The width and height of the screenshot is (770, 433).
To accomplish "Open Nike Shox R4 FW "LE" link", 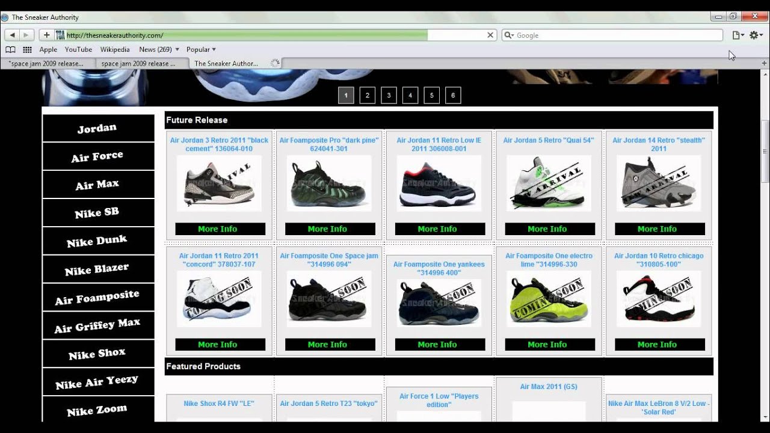I will click(x=219, y=404).
